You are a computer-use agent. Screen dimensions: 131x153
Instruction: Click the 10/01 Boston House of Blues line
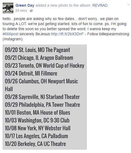click(x=38, y=112)
